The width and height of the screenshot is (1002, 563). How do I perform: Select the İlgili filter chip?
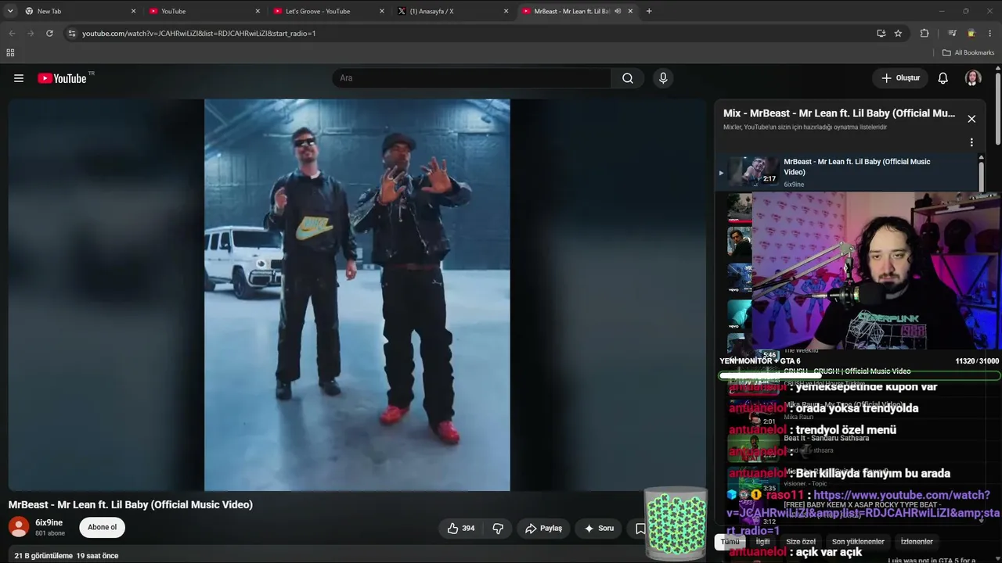click(x=762, y=541)
